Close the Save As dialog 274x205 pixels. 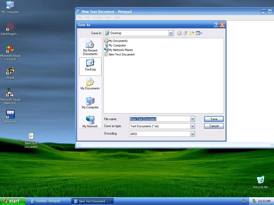coord(222,25)
